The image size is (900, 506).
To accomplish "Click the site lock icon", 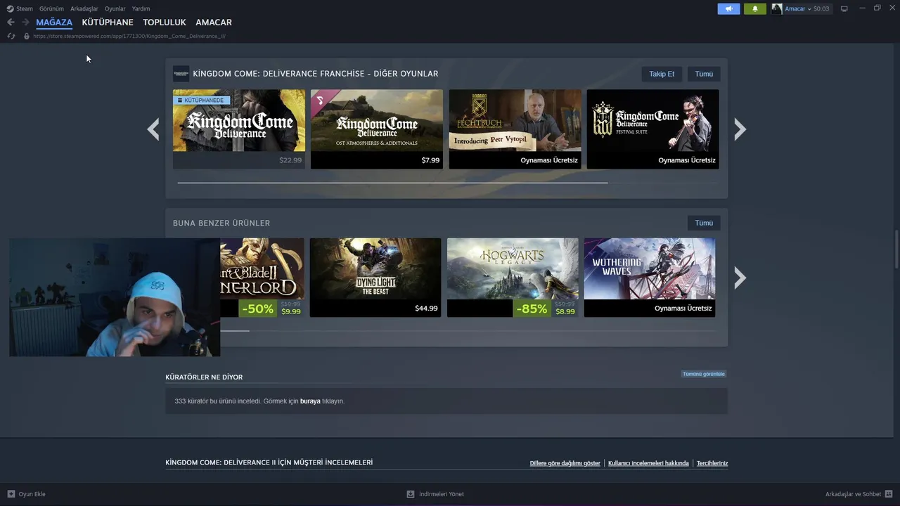I will point(27,36).
